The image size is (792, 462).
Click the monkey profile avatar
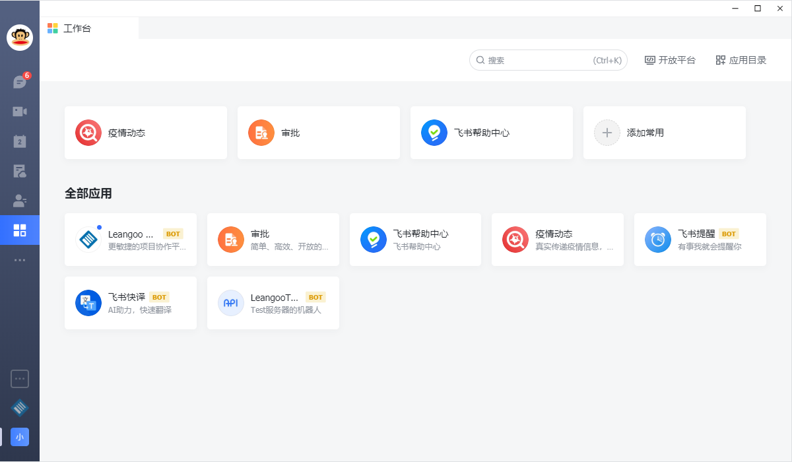20,38
